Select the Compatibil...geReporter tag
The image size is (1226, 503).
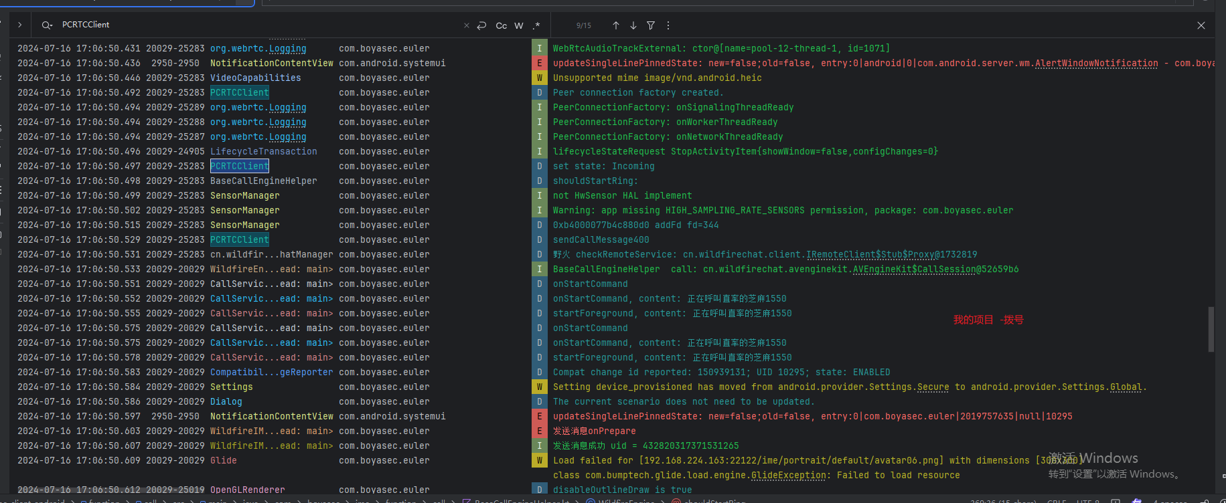pyautogui.click(x=272, y=372)
